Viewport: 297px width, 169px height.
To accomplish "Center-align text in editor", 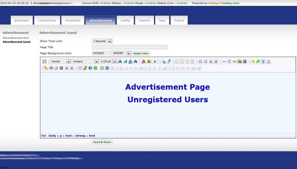I will [x=182, y=61].
